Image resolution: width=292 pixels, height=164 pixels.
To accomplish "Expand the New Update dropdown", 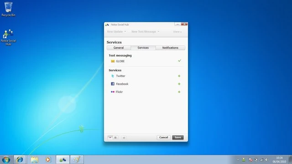I will 117,31.
